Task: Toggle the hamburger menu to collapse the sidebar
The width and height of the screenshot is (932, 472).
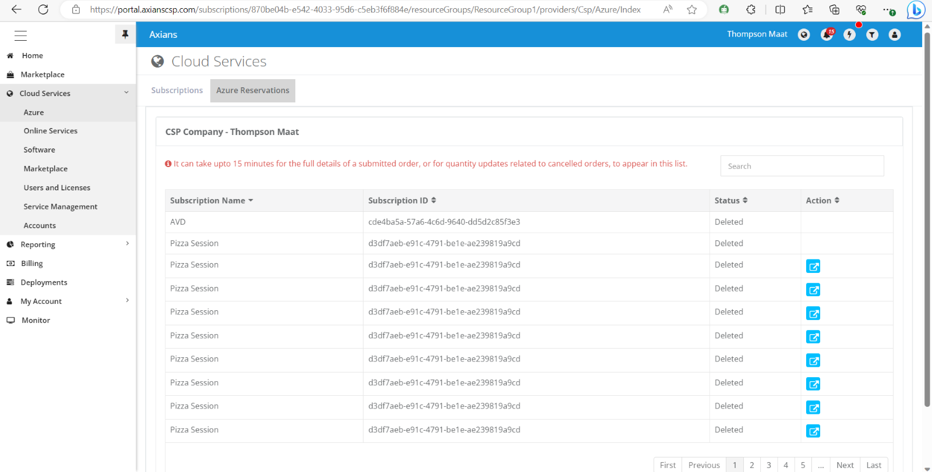Action: point(21,36)
